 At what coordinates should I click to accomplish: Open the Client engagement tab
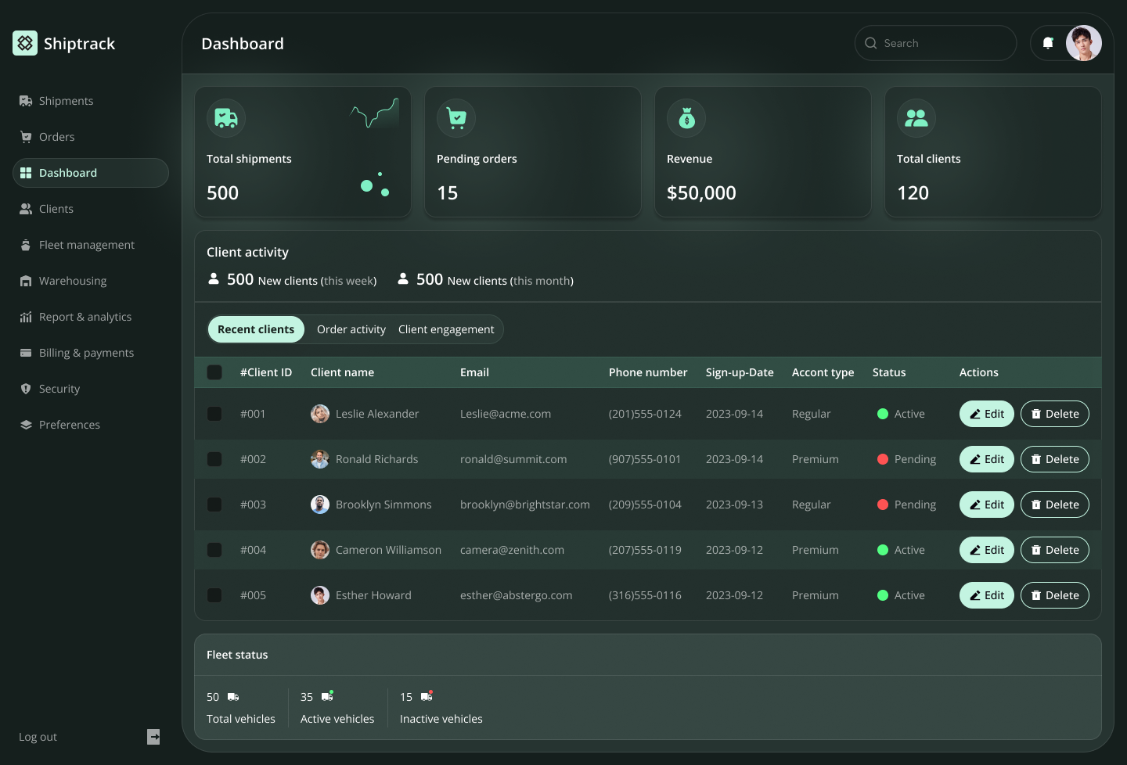point(446,329)
